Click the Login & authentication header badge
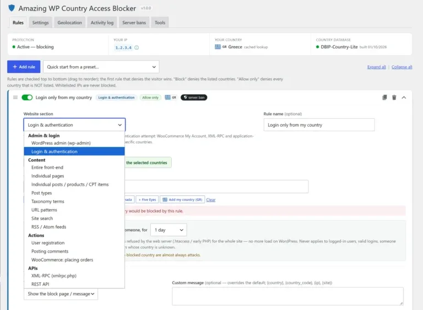 [x=116, y=97]
